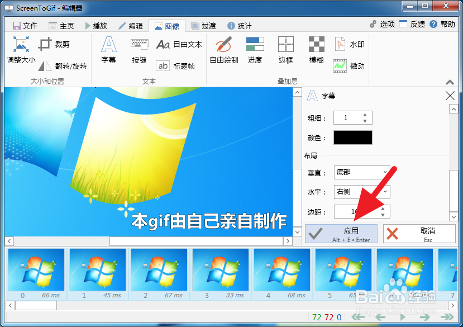463x327 pixels.
Task: Decrease 粗细 thickness value
Action: (365, 121)
